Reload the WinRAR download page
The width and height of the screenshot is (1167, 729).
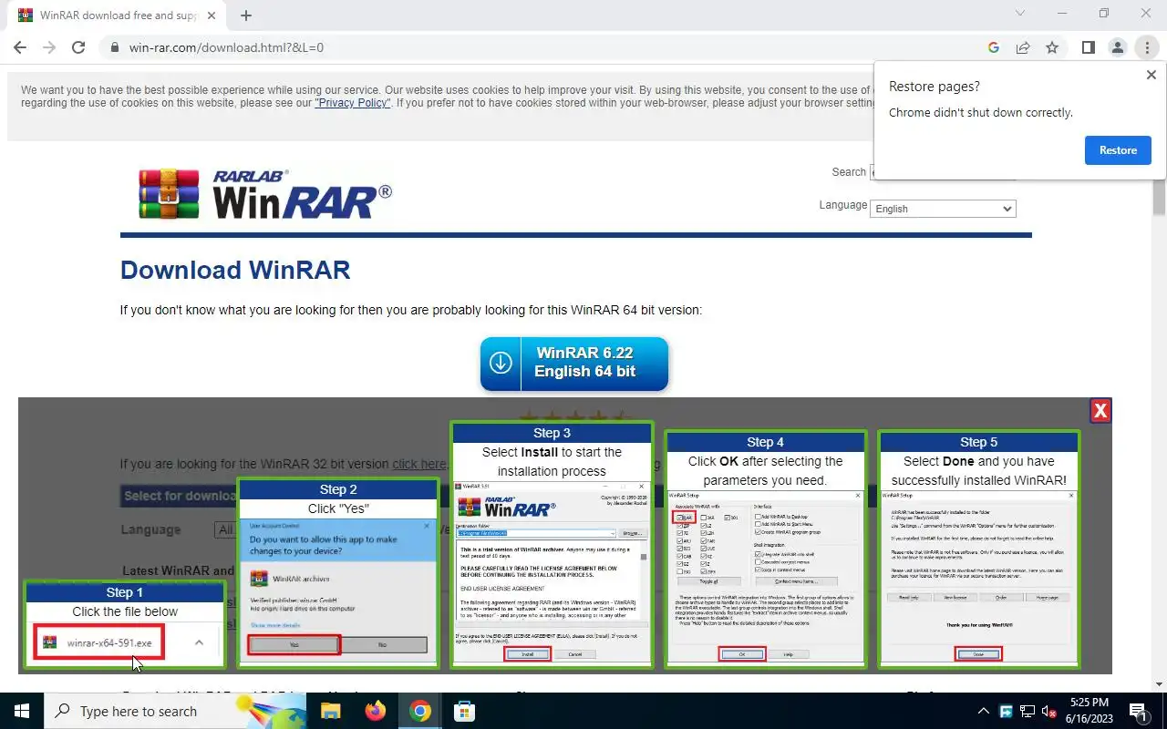[x=78, y=47]
